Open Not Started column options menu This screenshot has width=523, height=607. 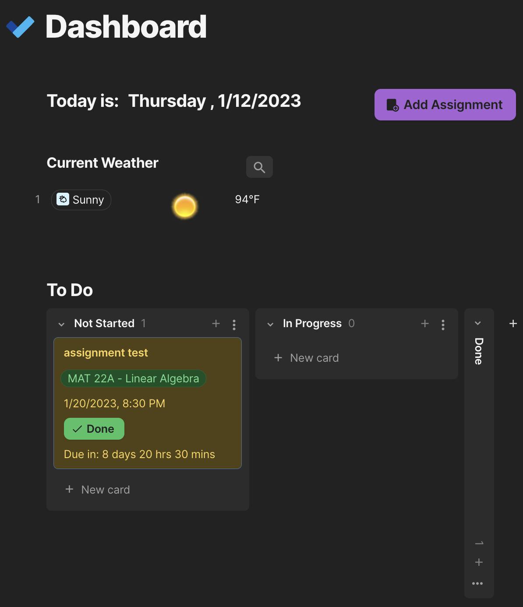(x=234, y=325)
